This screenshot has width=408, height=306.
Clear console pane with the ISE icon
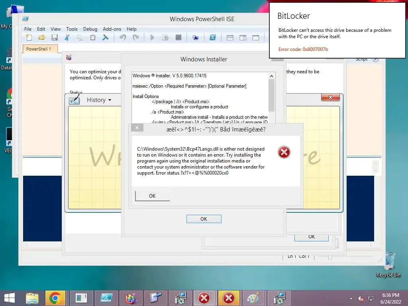(x=105, y=38)
